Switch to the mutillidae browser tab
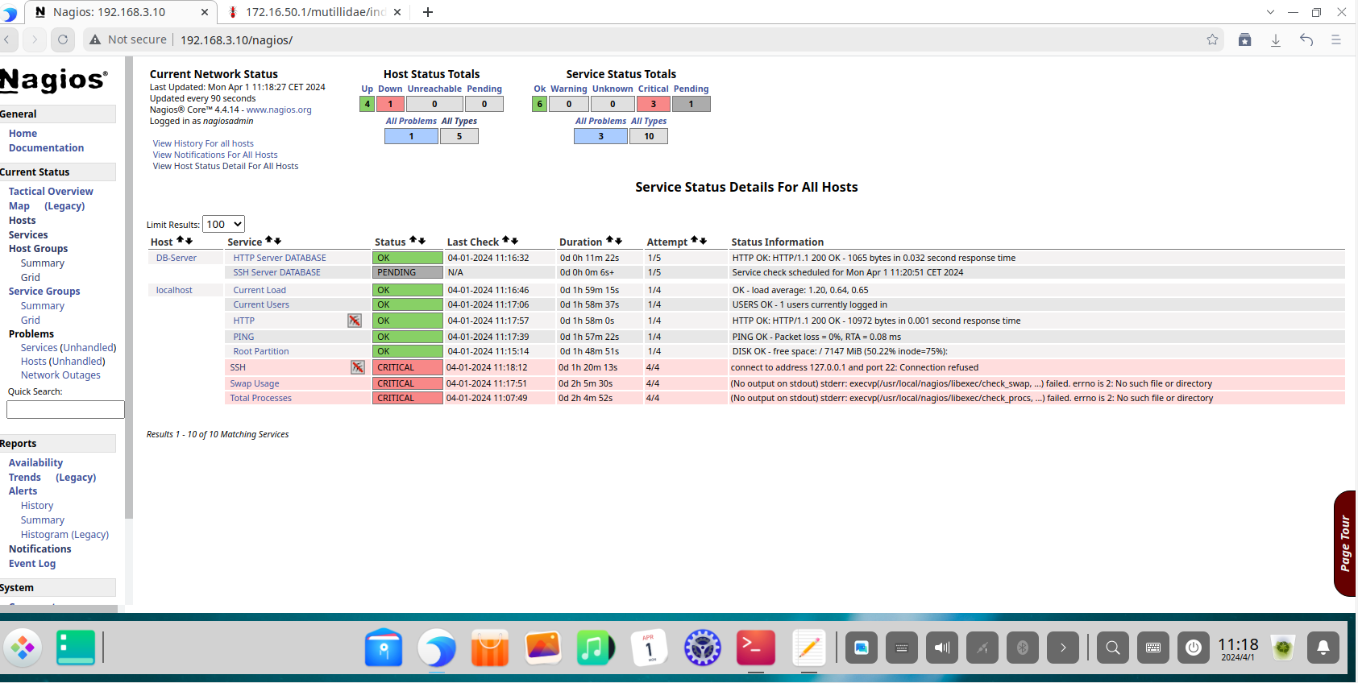Image resolution: width=1358 pixels, height=683 pixels. [x=314, y=12]
